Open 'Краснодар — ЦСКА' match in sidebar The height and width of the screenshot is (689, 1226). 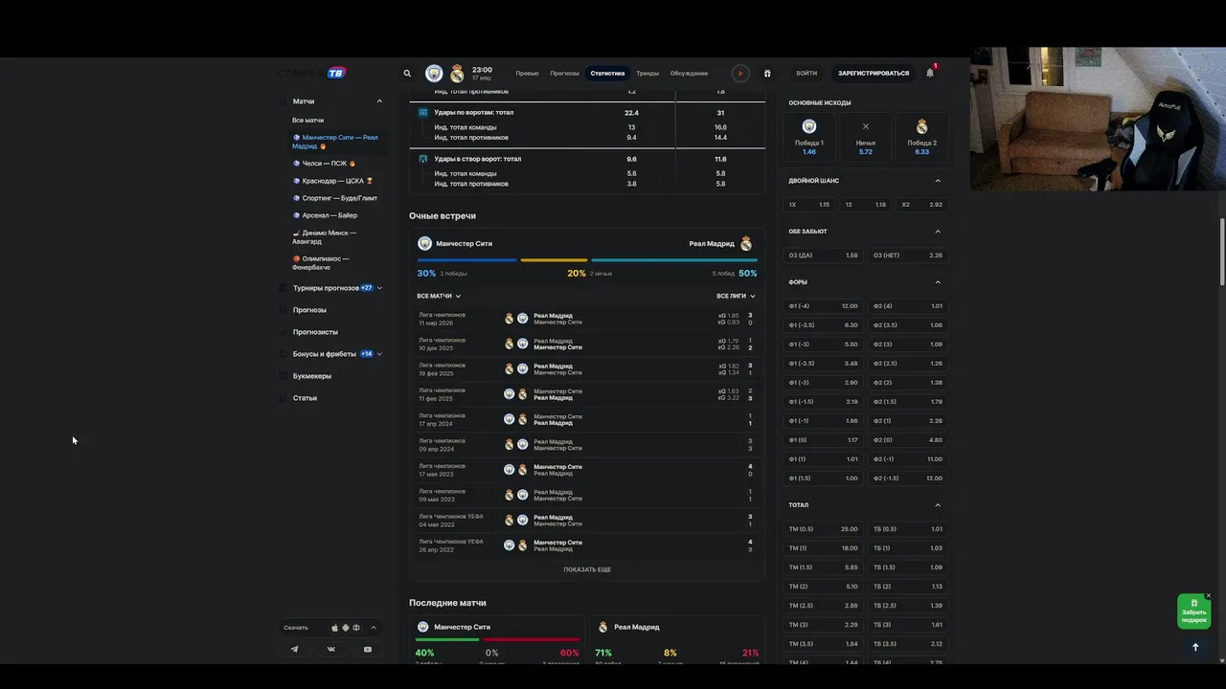[x=333, y=181]
